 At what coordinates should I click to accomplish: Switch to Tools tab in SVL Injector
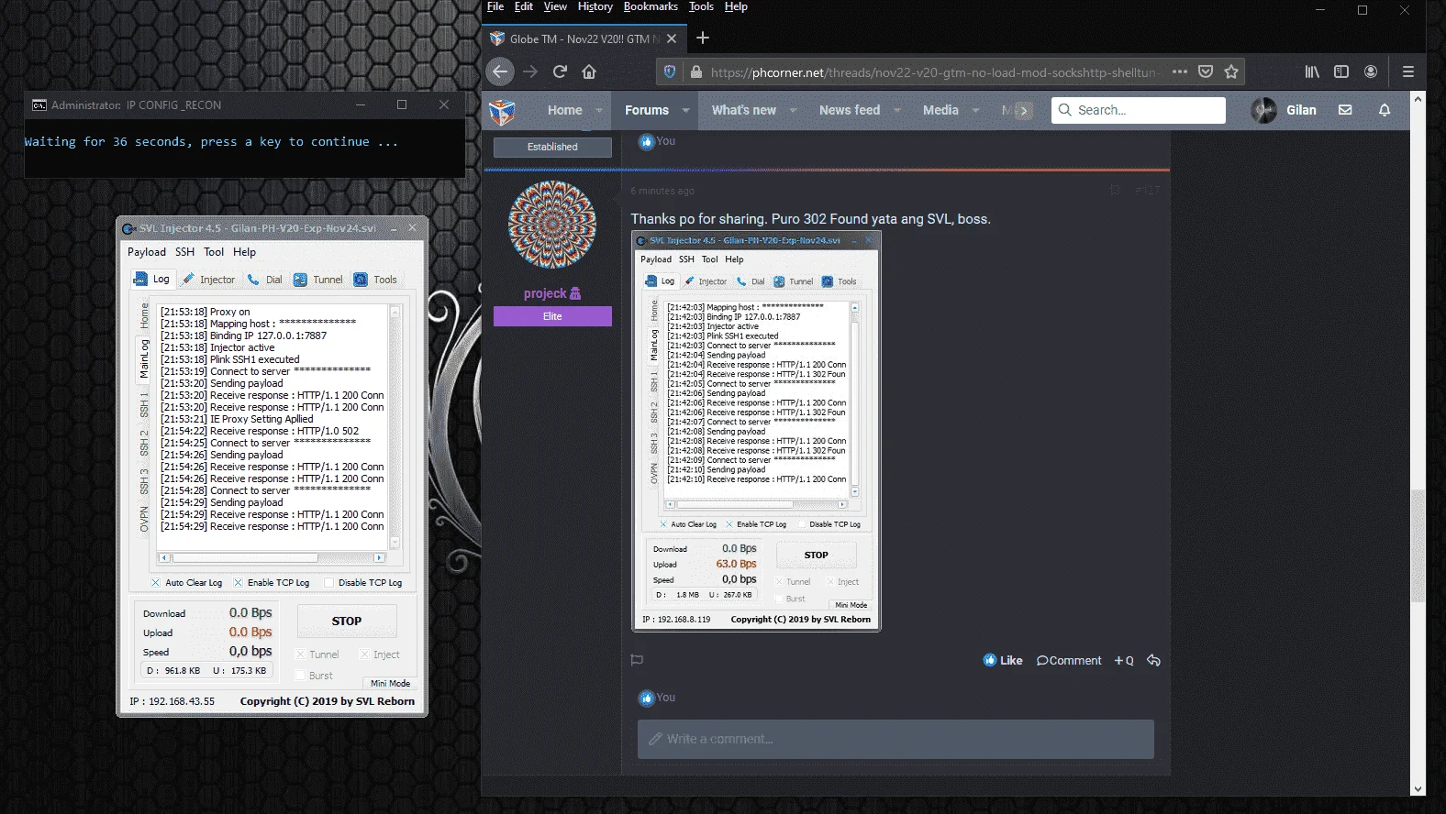click(376, 280)
